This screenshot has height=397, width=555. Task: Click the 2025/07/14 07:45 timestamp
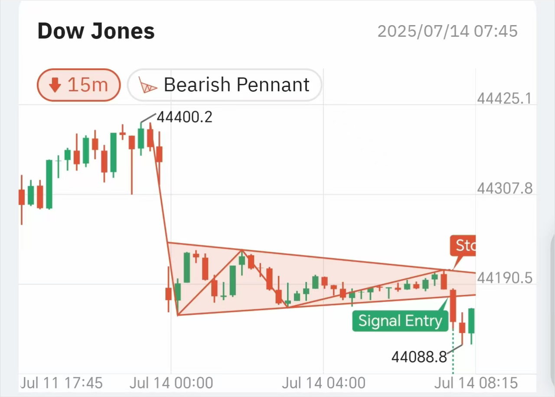click(447, 32)
